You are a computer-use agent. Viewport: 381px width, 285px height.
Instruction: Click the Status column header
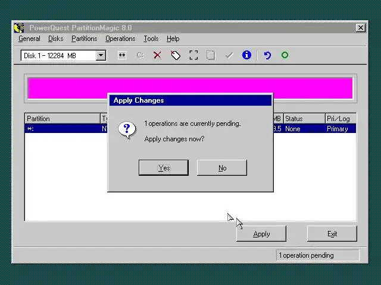click(x=304, y=119)
